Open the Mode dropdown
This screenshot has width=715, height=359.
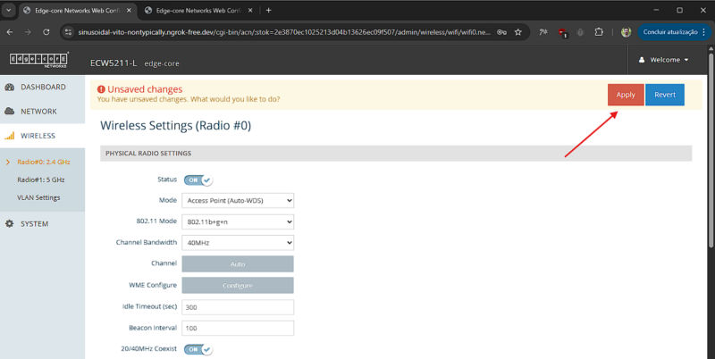click(238, 200)
